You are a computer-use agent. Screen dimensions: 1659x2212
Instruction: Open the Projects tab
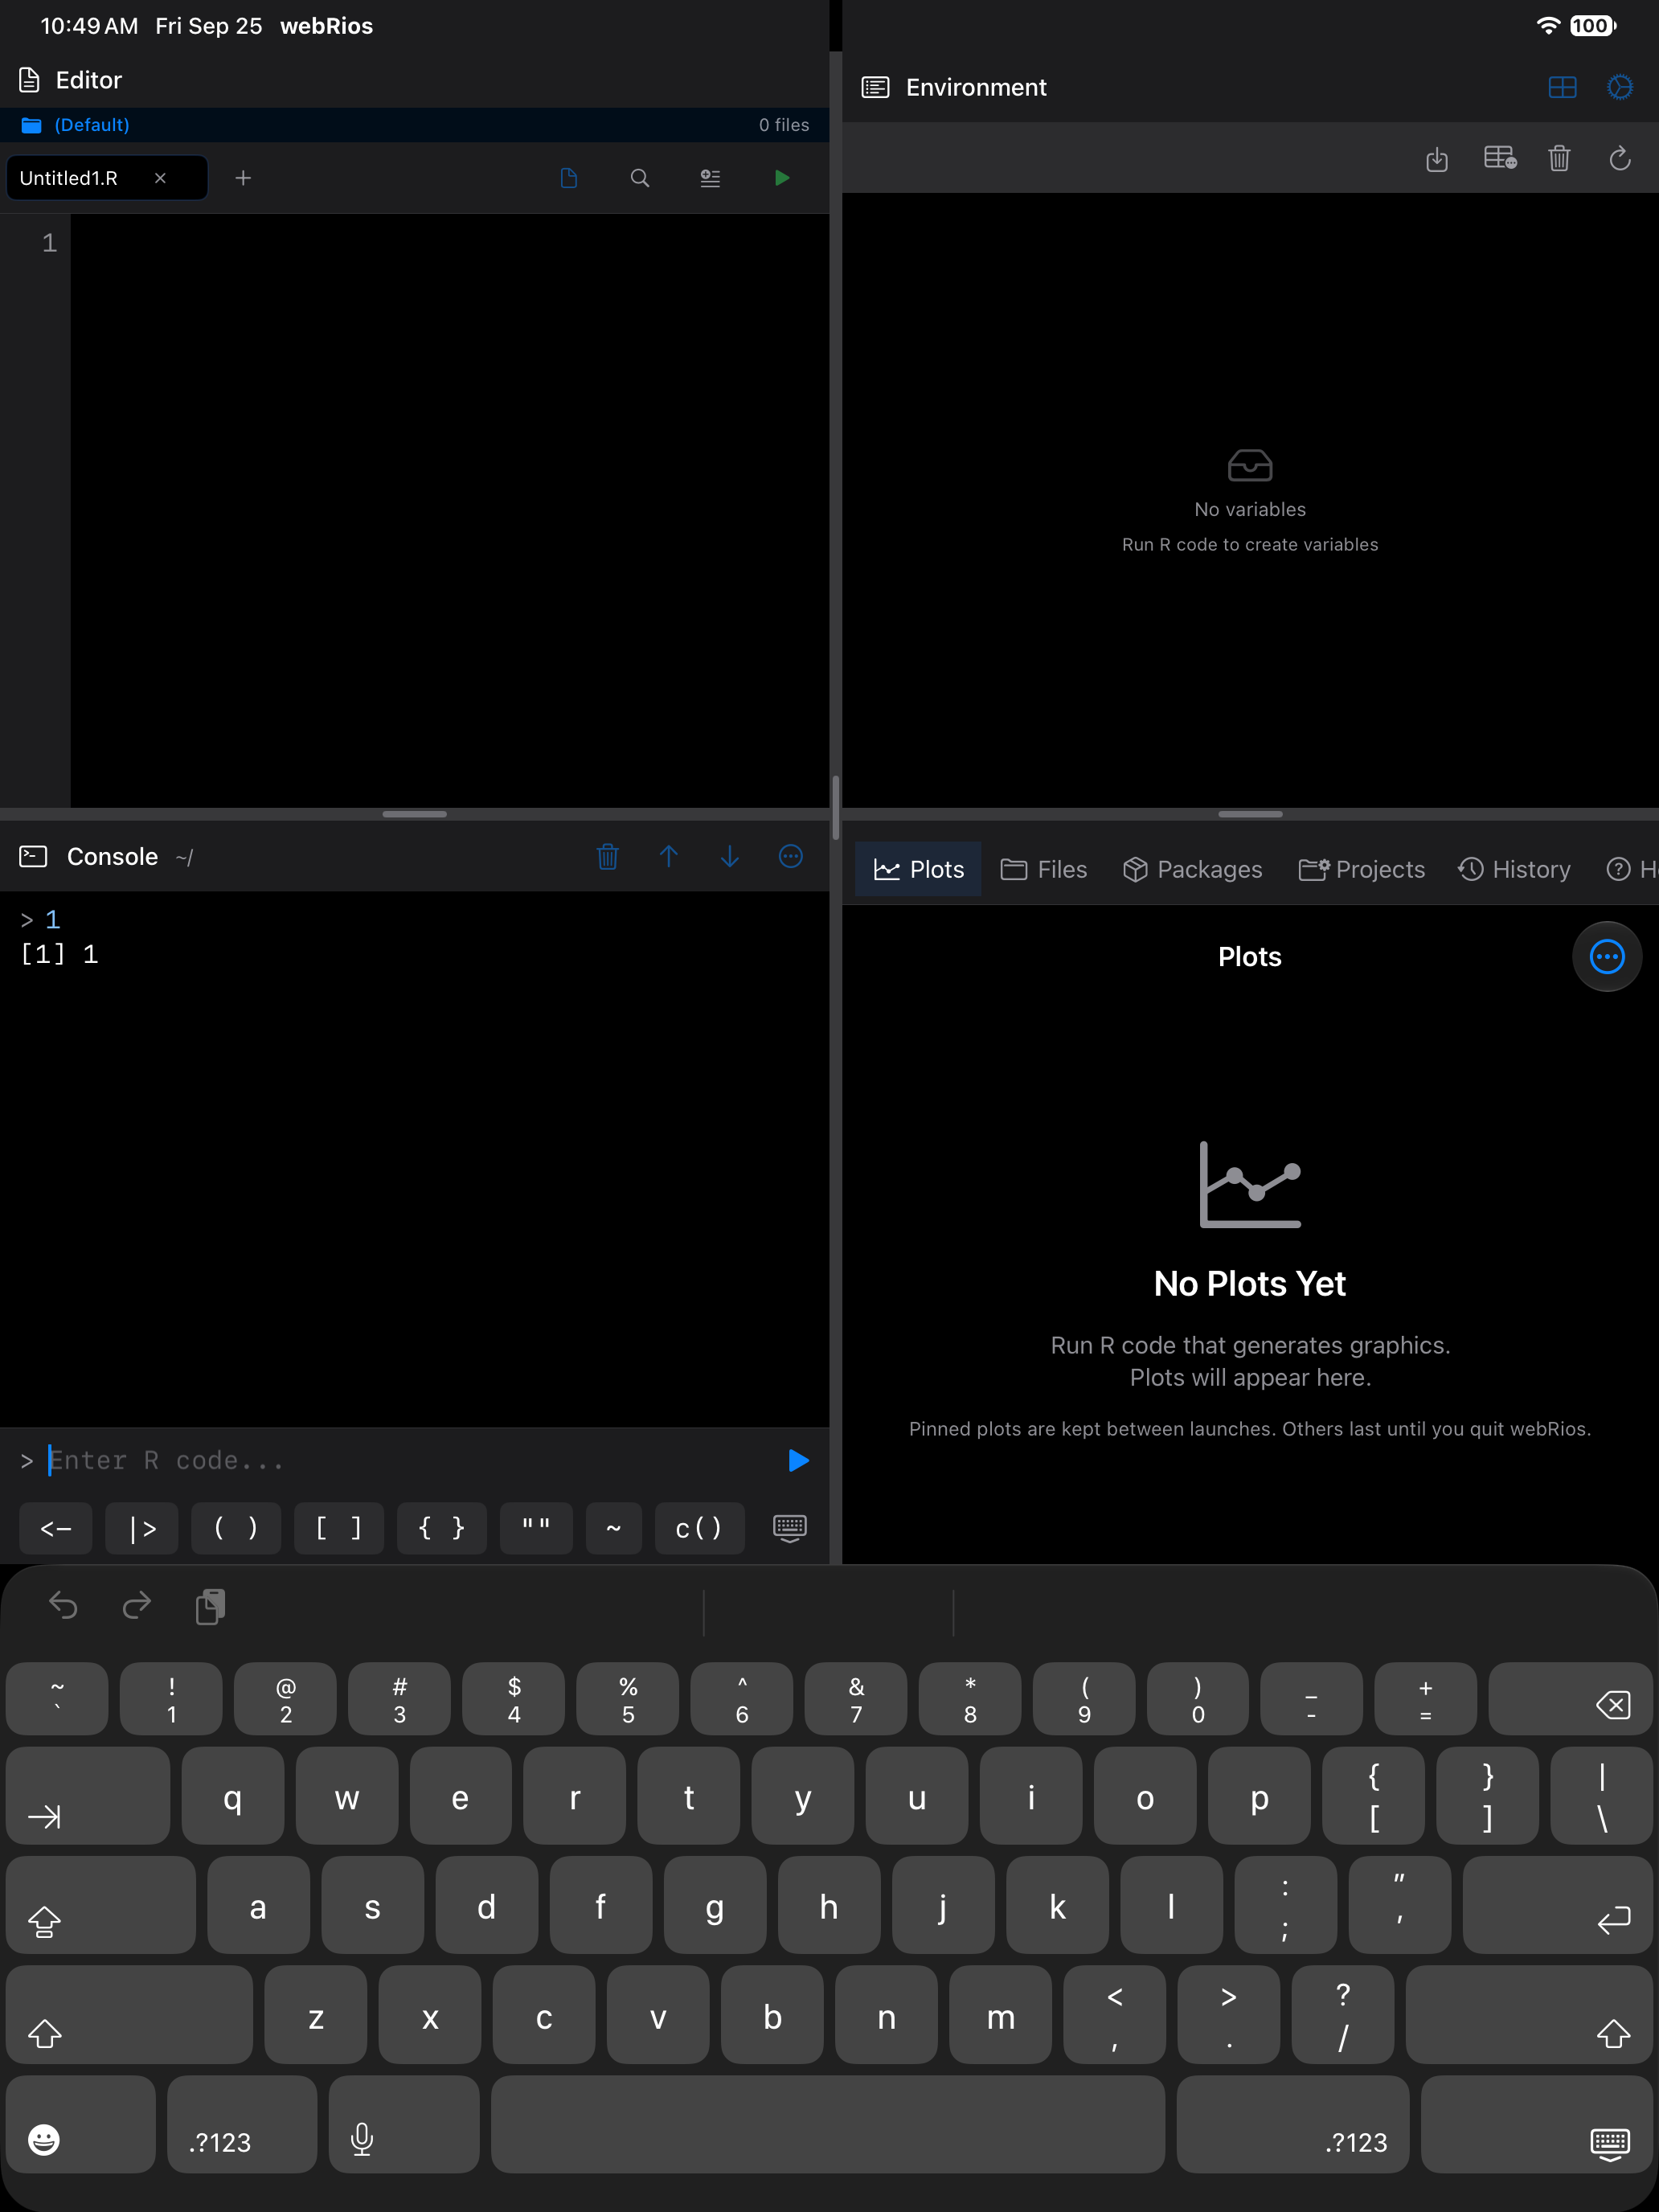point(1362,870)
